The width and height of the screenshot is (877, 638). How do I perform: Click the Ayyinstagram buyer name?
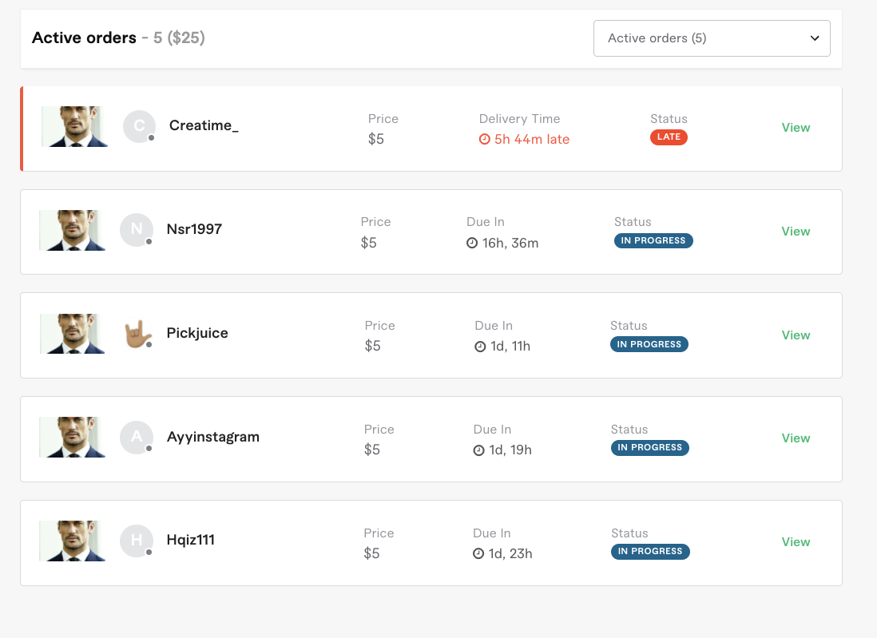[213, 437]
